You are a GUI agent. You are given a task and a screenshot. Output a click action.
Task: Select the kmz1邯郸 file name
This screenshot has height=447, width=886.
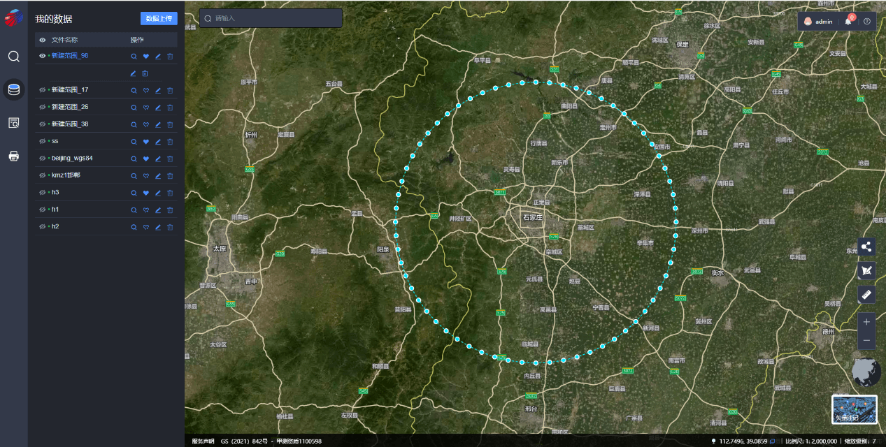[x=66, y=176]
